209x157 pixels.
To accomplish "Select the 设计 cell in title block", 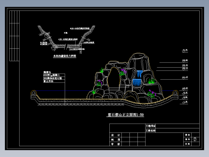I will tap(115, 135).
